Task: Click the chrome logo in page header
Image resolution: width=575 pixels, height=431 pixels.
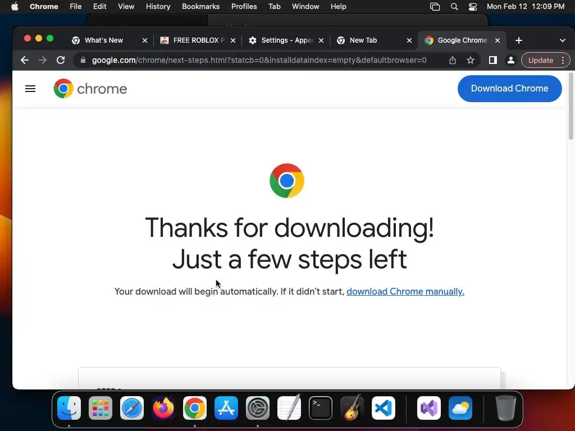Action: click(x=90, y=89)
